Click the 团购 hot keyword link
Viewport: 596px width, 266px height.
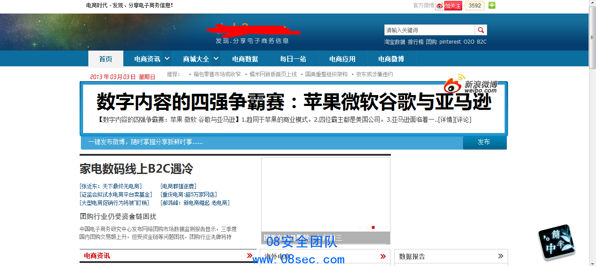point(432,42)
